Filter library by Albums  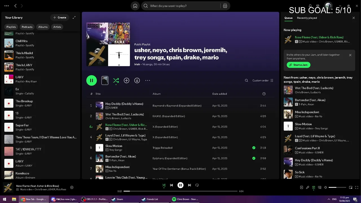coord(43,27)
